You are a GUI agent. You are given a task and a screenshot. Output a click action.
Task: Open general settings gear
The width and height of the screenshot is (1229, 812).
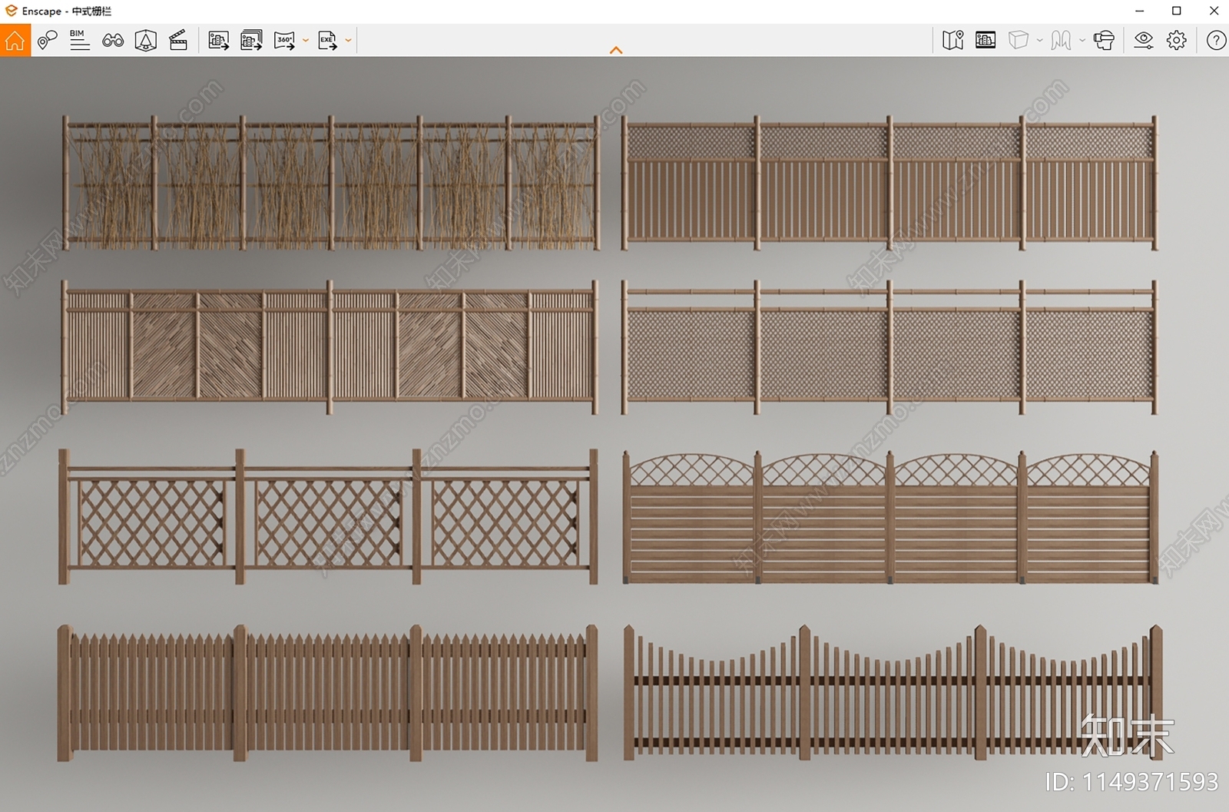coord(1177,41)
